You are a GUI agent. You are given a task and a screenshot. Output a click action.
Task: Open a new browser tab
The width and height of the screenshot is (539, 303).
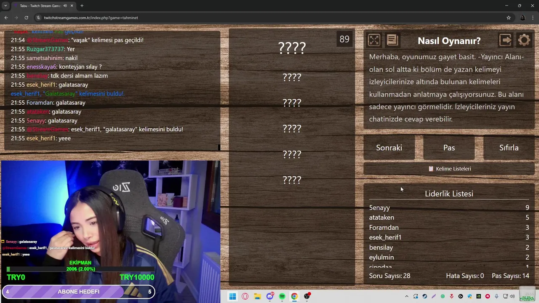(82, 6)
